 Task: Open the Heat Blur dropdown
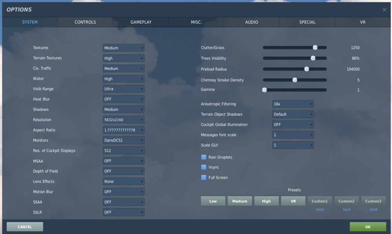123,99
